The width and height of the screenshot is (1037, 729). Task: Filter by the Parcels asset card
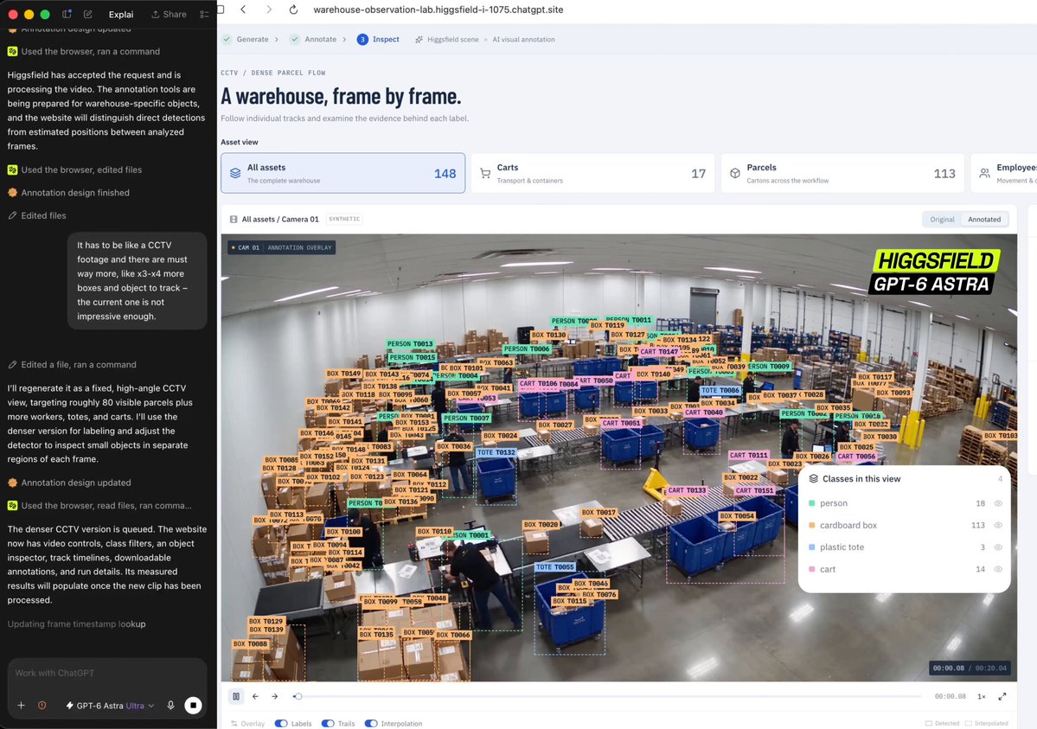point(842,173)
